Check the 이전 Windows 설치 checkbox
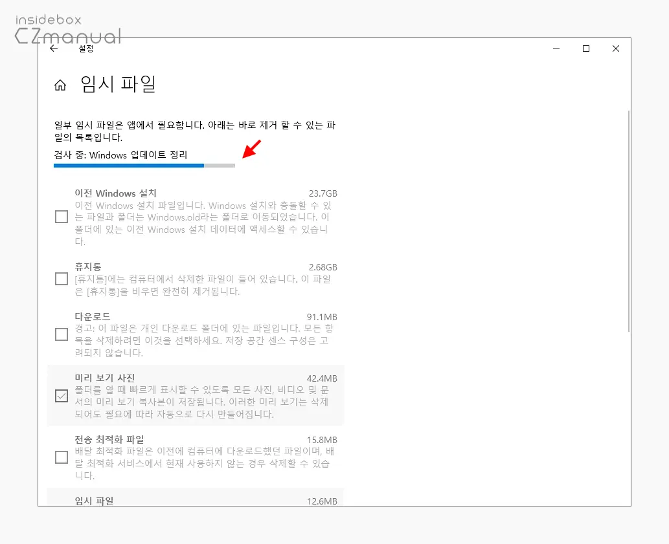Viewport: 669px width, 544px height. click(x=62, y=217)
